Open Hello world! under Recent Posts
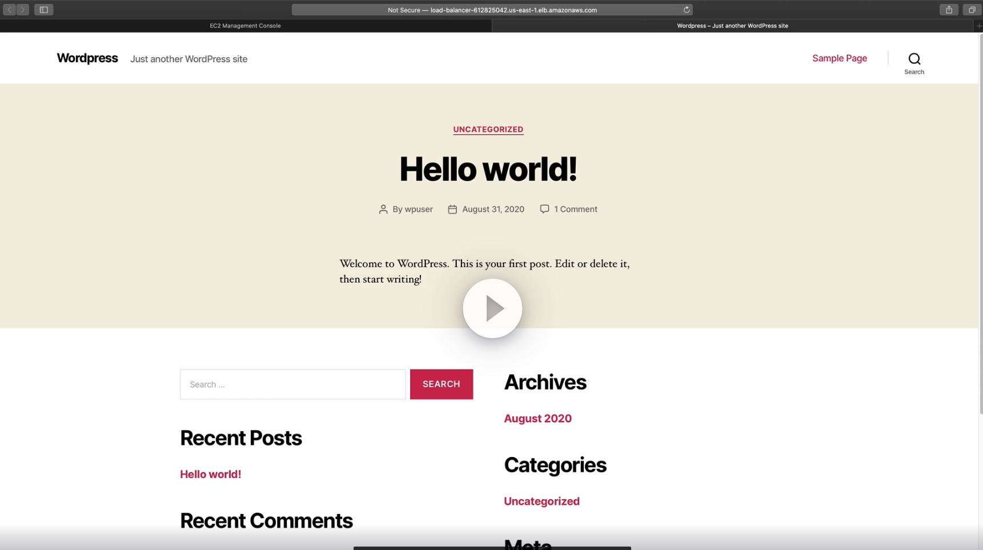The width and height of the screenshot is (983, 550). click(211, 474)
